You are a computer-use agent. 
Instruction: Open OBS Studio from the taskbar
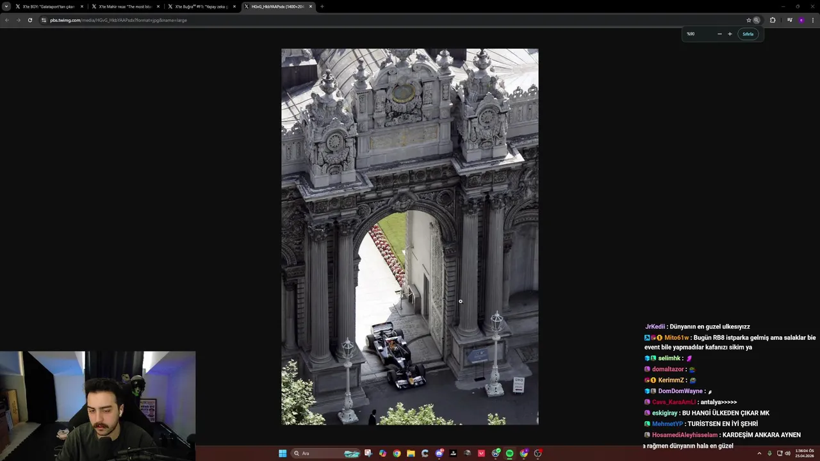(x=538, y=453)
